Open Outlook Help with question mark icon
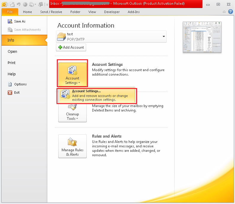 tap(231, 12)
